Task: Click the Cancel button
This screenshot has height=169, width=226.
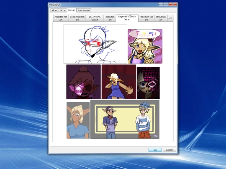Action: pos(169,150)
